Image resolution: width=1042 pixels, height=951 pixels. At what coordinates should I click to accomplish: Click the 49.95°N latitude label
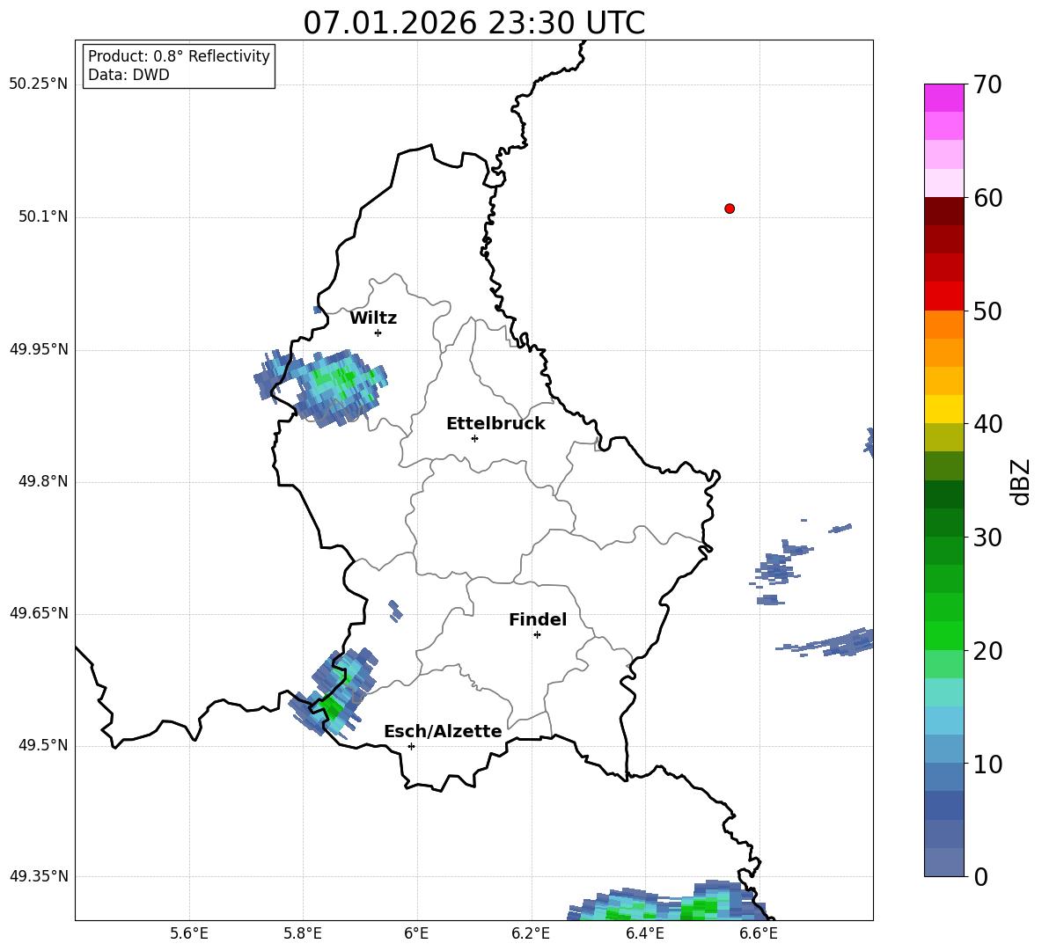point(39,349)
